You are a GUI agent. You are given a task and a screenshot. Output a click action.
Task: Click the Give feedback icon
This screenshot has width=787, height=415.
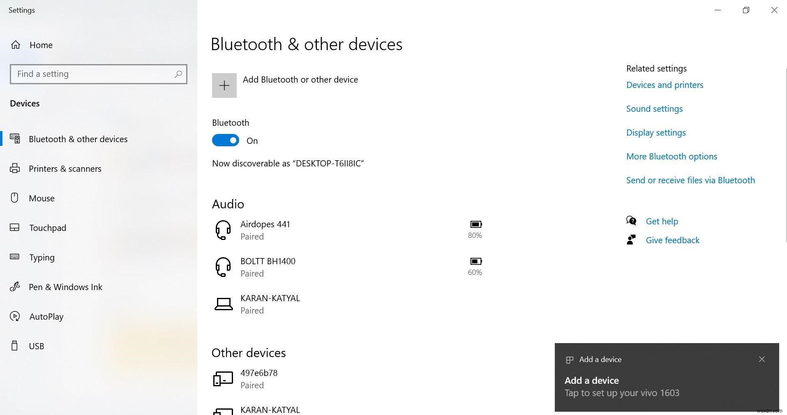pos(631,240)
